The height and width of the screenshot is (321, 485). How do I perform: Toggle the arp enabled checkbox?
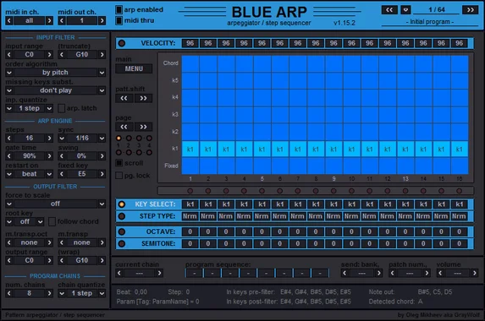118,9
